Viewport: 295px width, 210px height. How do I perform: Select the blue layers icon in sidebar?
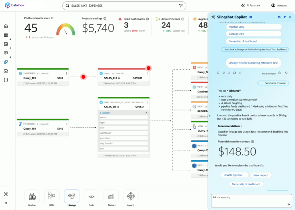(6, 62)
